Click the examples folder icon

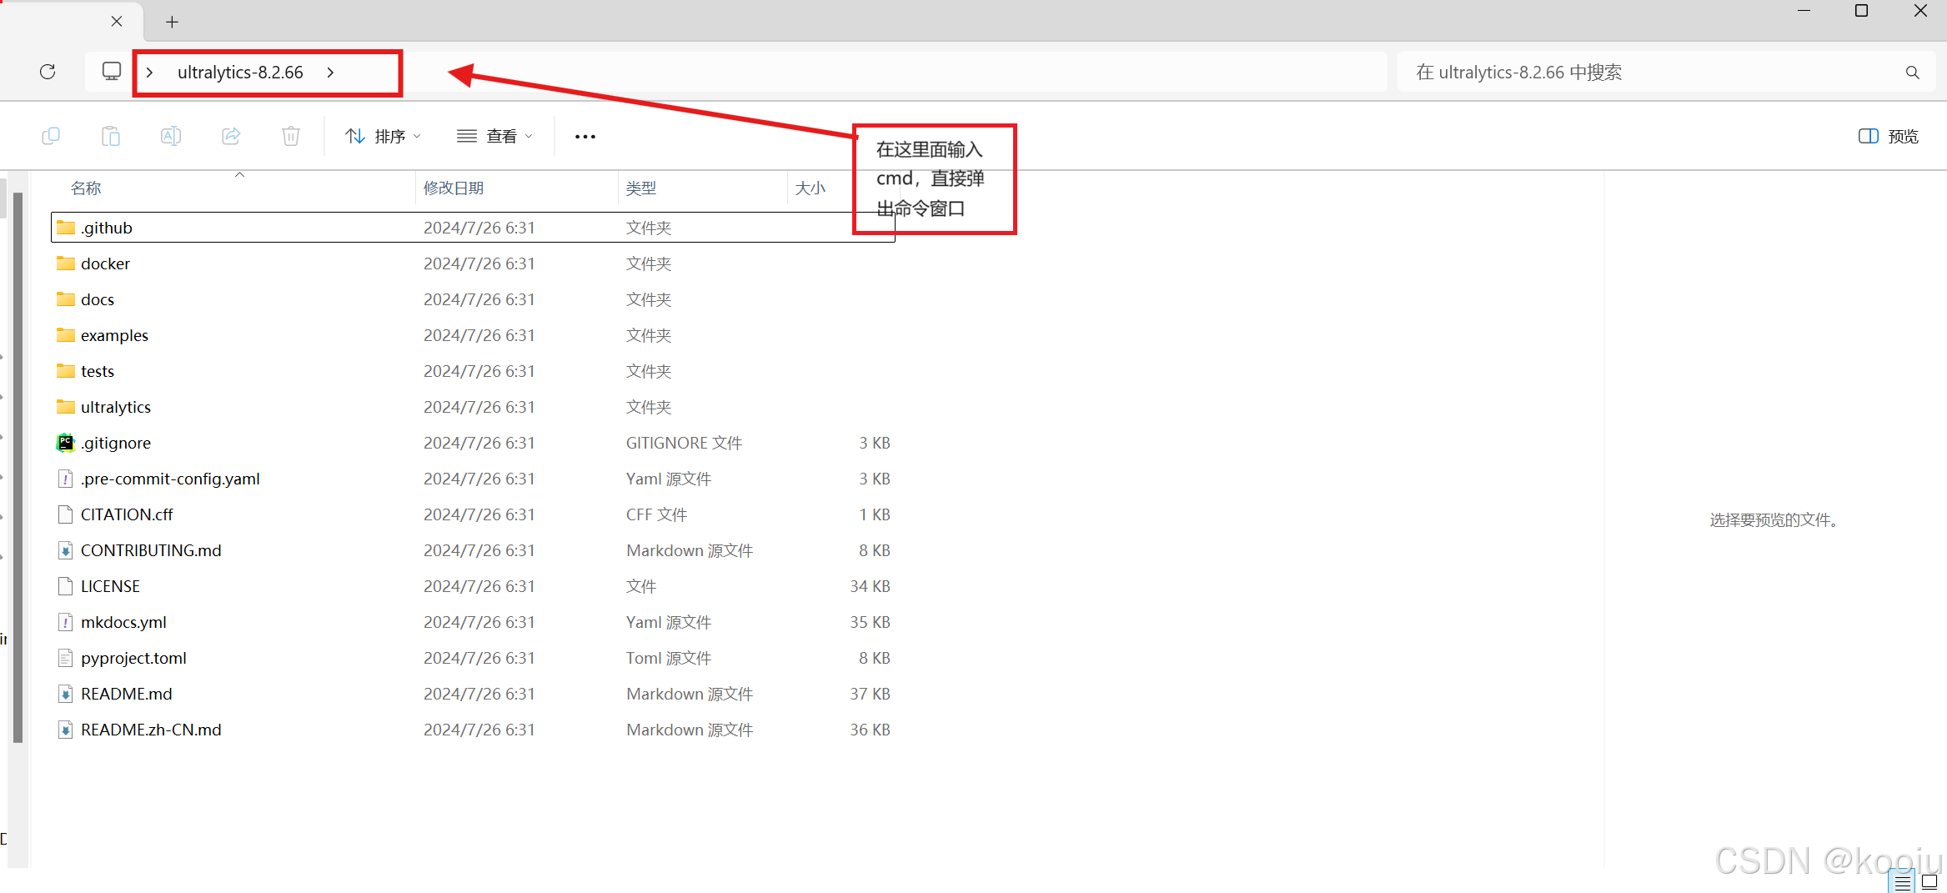(x=66, y=335)
